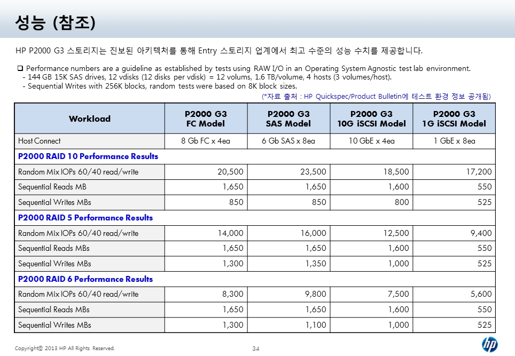The height and width of the screenshot is (356, 515).
Task: Select the HP Quickspec/Product Bulletin source note
Action: pos(376,97)
